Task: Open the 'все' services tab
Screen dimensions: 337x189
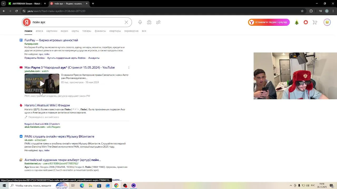Action: 144,31
